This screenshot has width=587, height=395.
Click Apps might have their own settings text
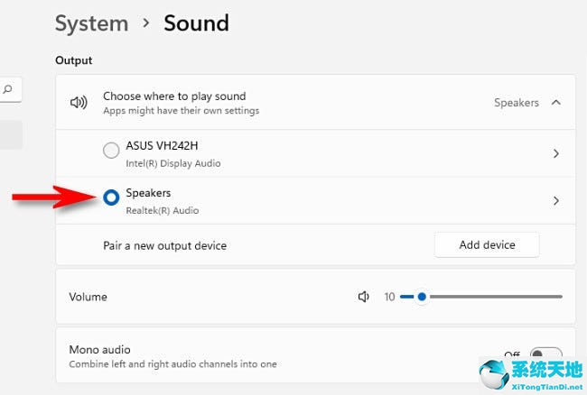click(x=182, y=111)
